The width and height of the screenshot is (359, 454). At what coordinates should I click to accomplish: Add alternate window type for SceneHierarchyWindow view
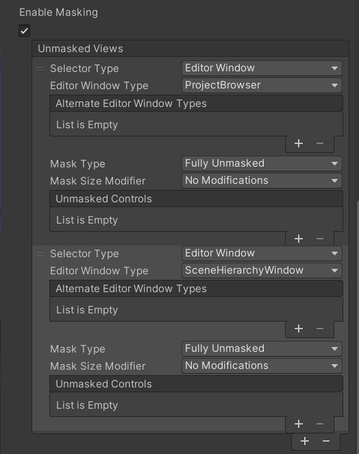click(x=299, y=328)
